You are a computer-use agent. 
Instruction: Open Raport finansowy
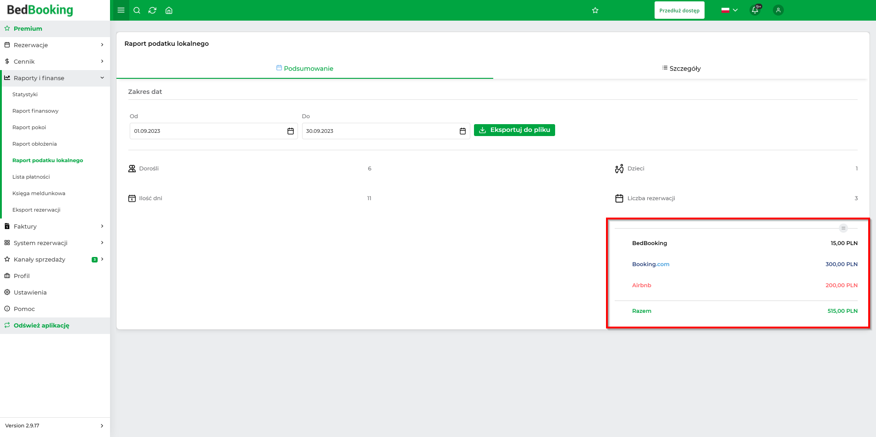(x=35, y=111)
